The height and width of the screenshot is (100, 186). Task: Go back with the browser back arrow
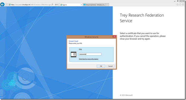(2, 4)
